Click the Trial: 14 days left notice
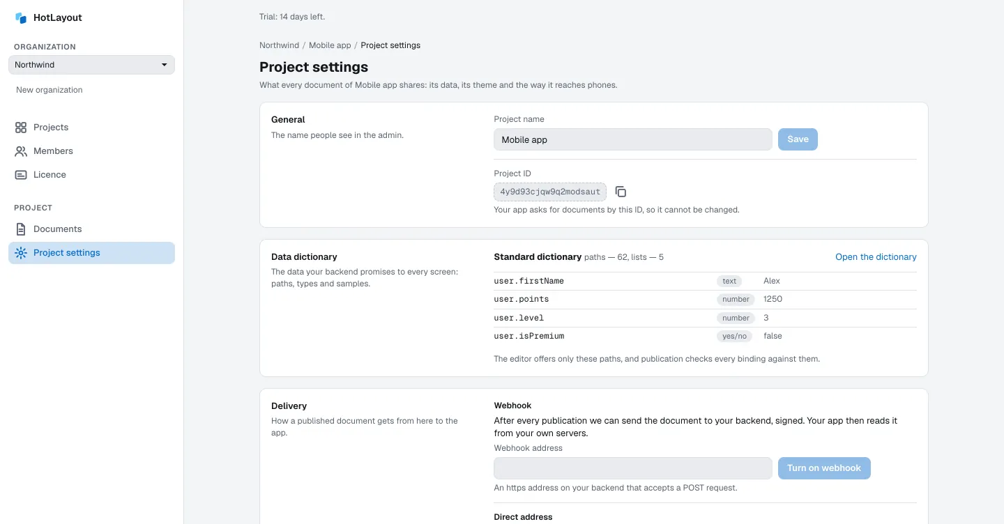This screenshot has width=1004, height=524. pos(292,17)
